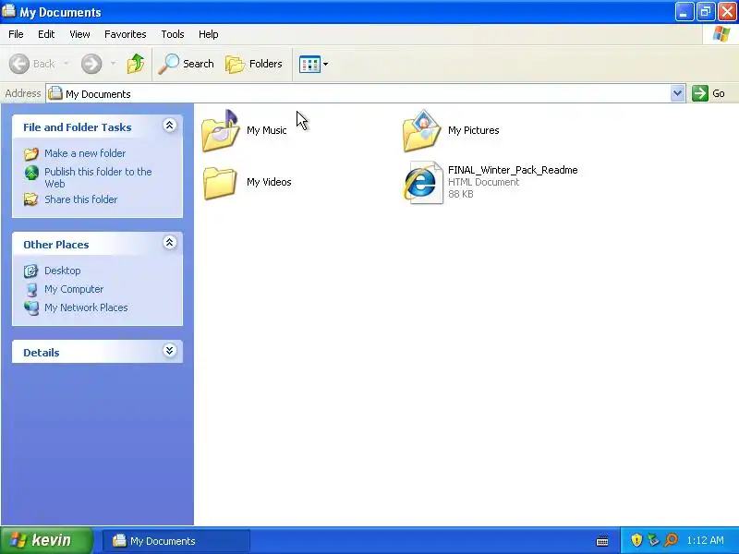Screen dimensions: 739x554
Task: Click the Make a new folder link
Action: click(x=85, y=153)
